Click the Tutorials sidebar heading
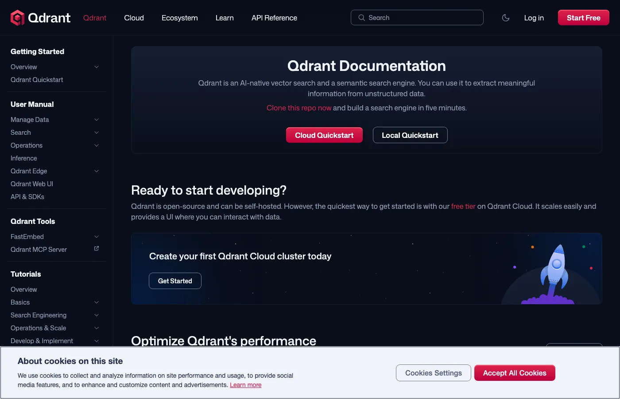 [x=26, y=274]
